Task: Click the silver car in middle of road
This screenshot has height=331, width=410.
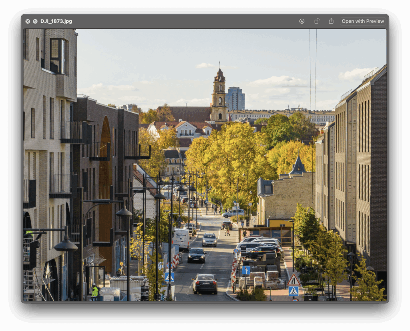Action: 209,239
